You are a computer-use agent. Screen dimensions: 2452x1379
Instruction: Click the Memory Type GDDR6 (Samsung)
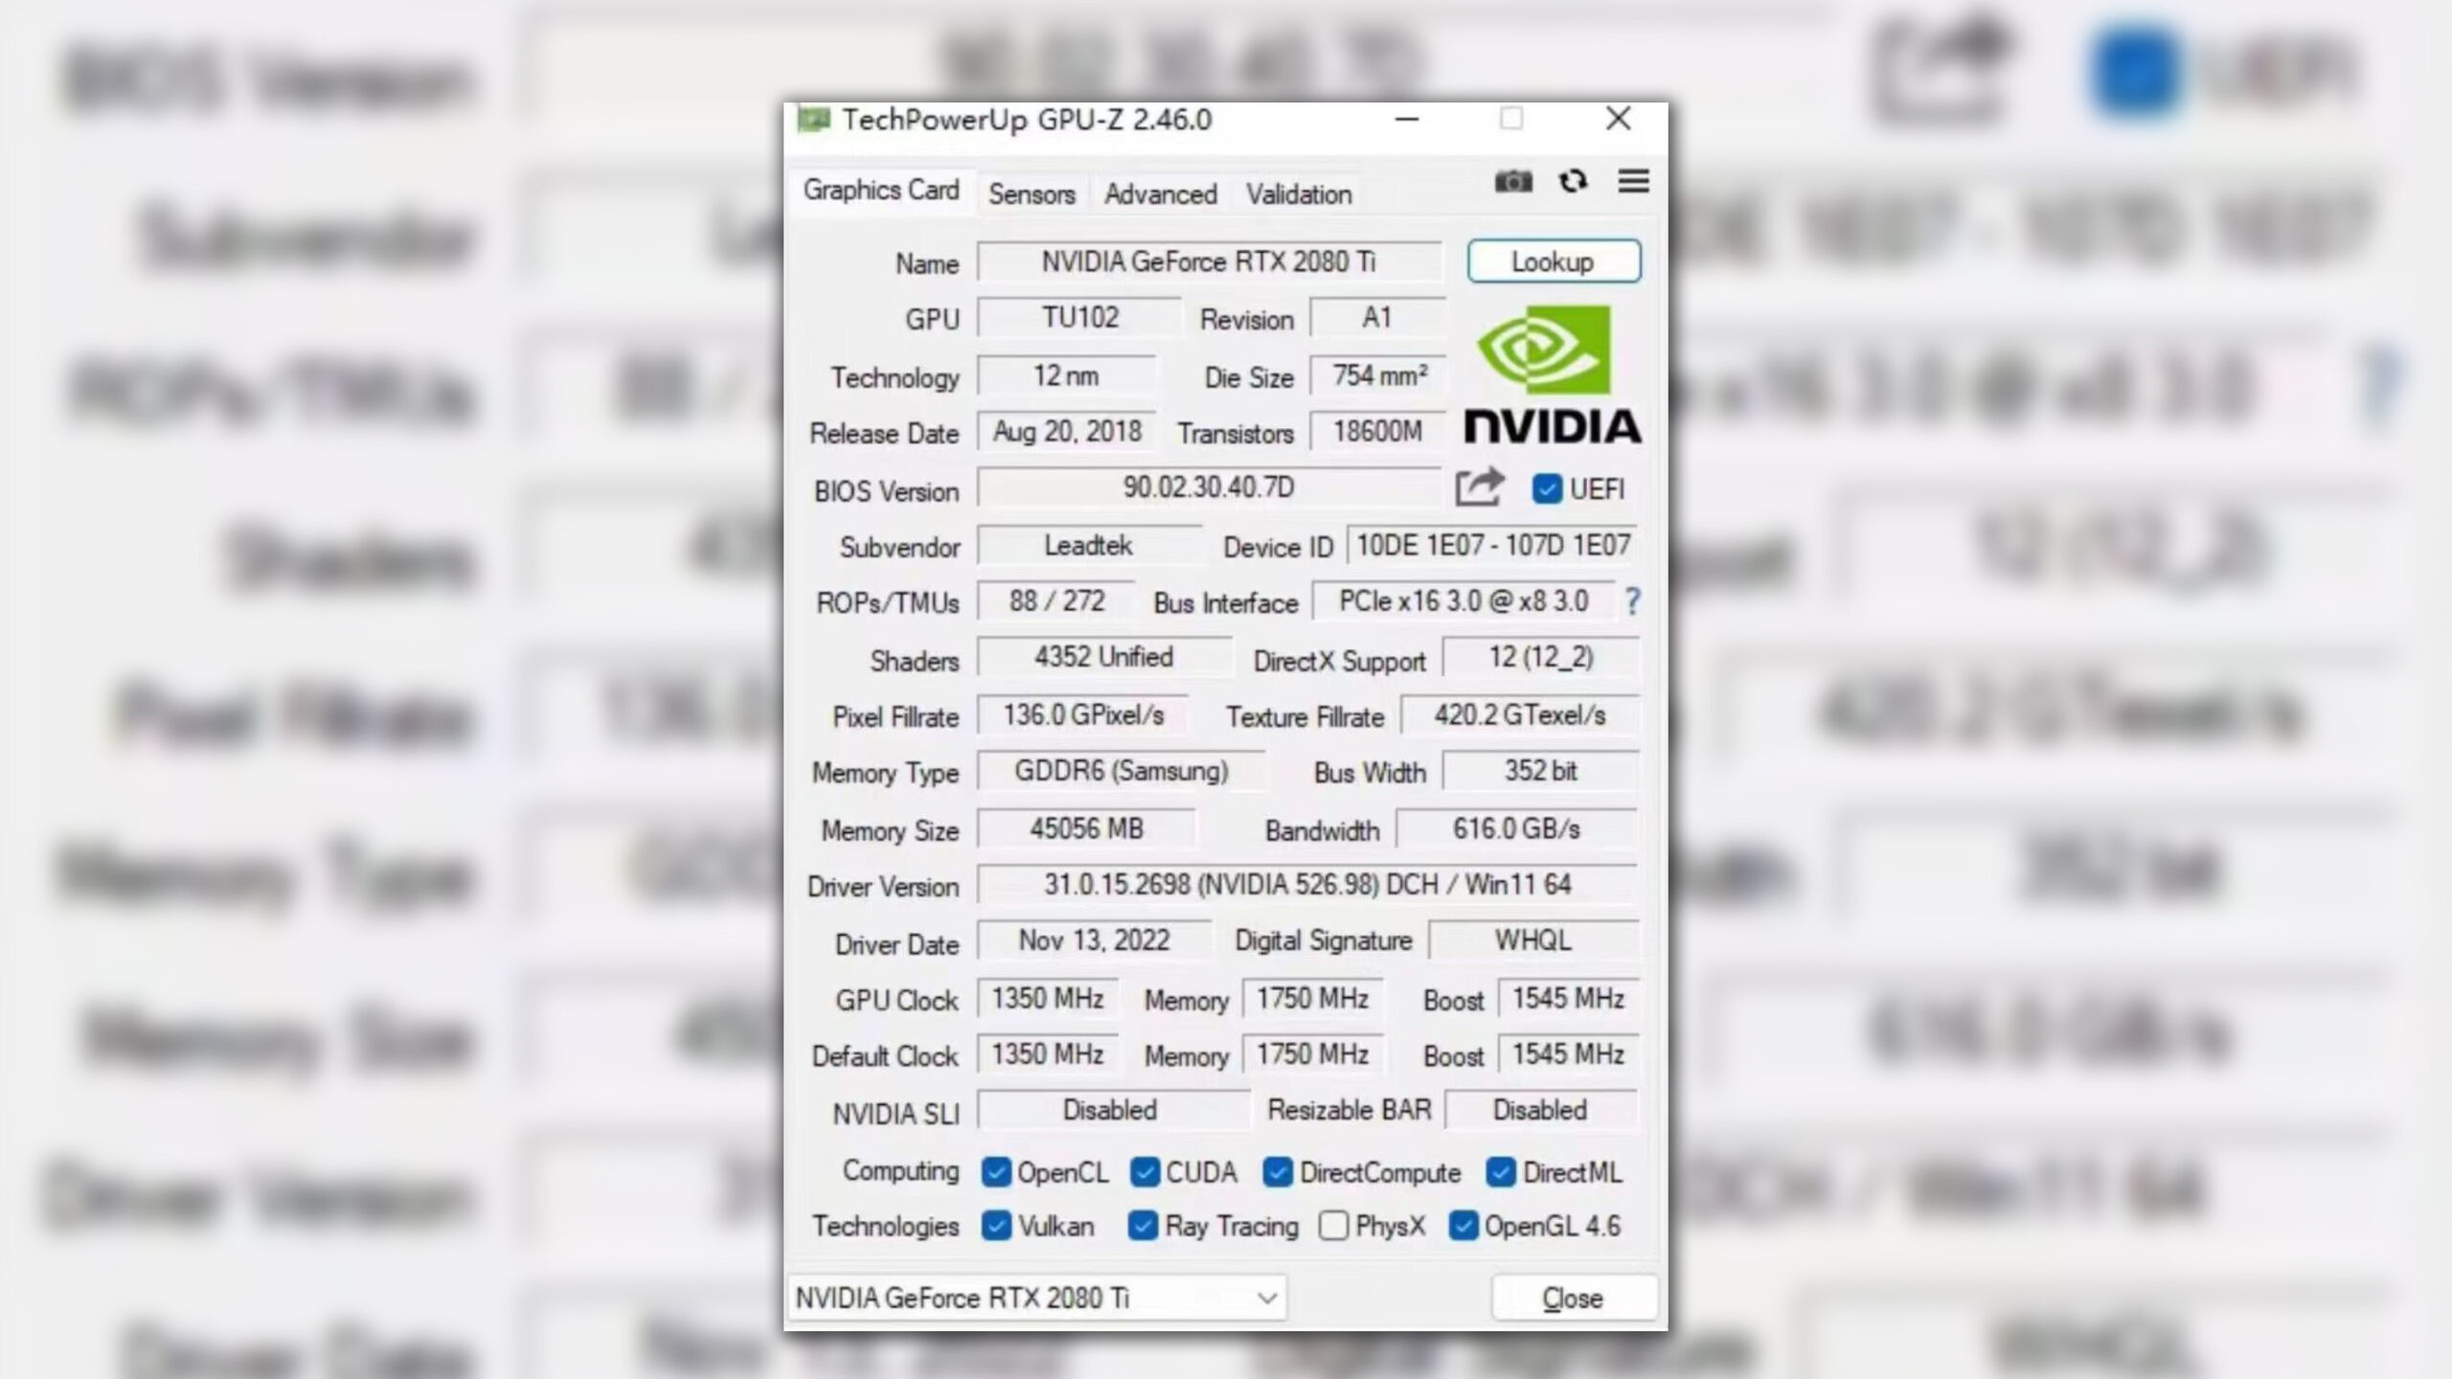[x=1121, y=771]
